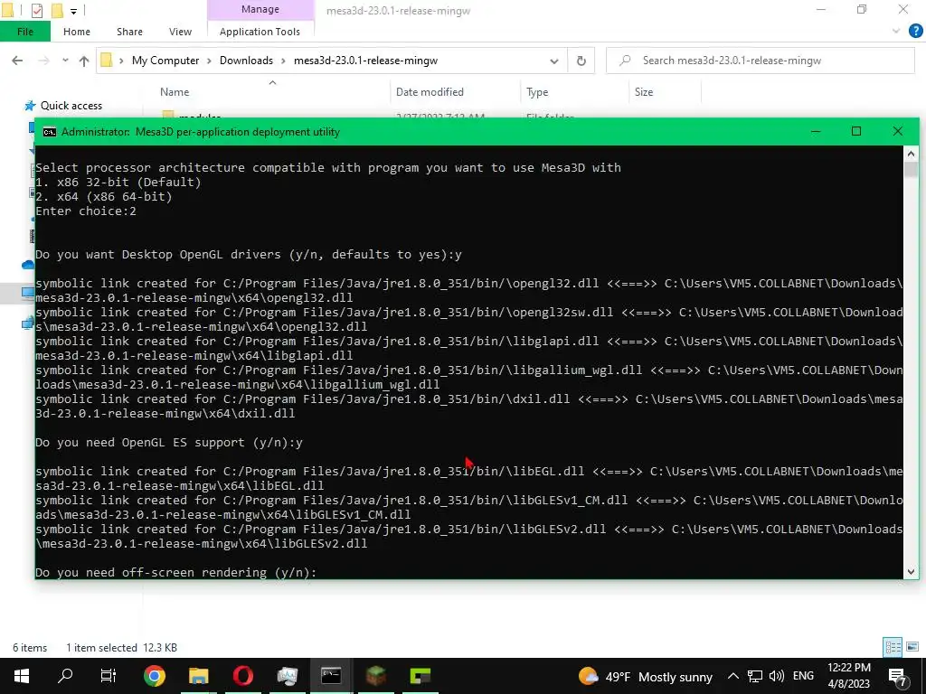This screenshot has height=694, width=926.
Task: Open volume control tray icon
Action: tap(777, 676)
